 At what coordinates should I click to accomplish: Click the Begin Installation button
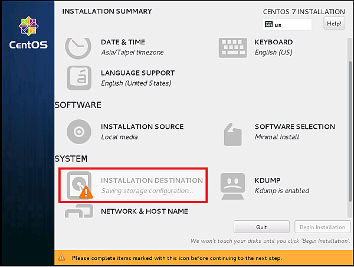322,227
